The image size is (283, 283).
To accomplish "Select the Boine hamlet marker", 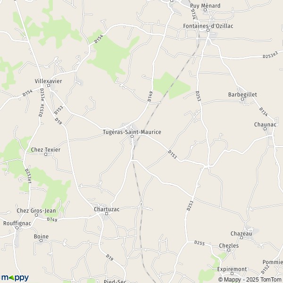I will pyautogui.click(x=41, y=241).
